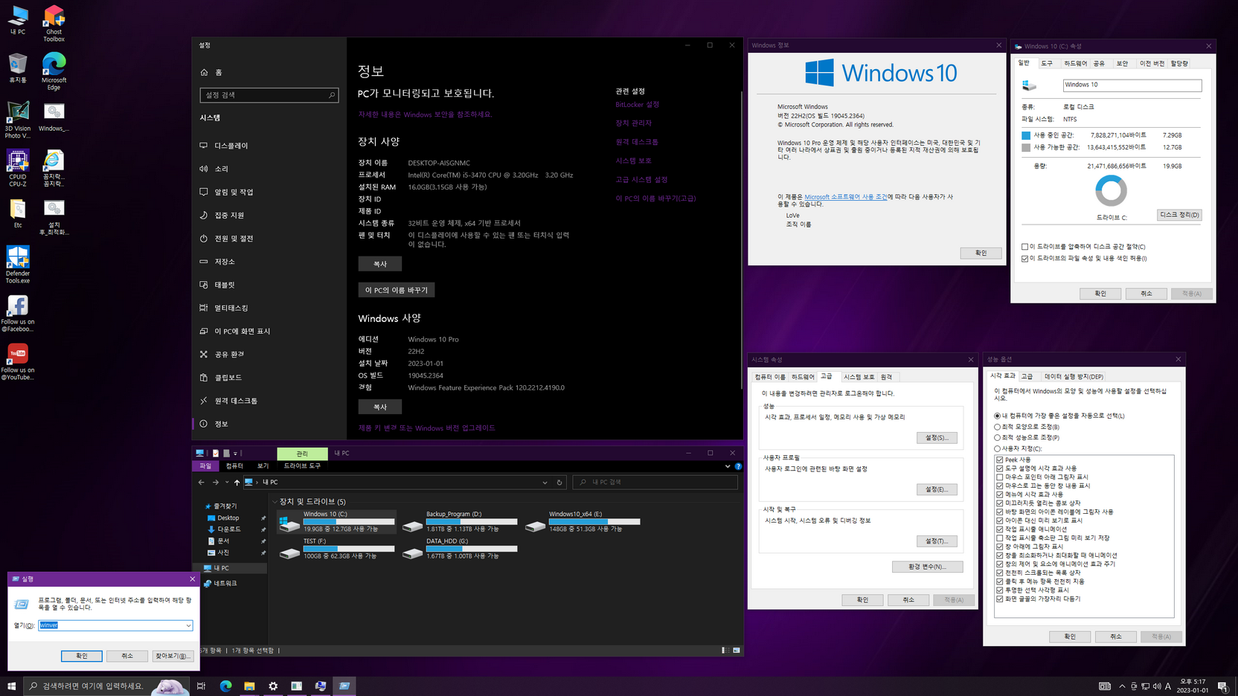1238x696 pixels.
Task: Collapse the 장치 및 드라이브 group
Action: (x=275, y=502)
